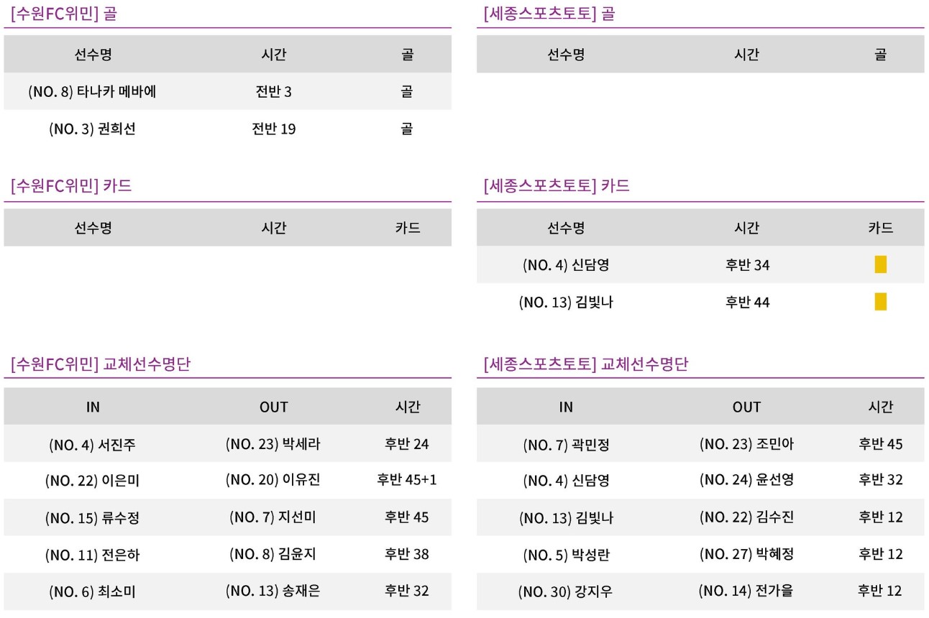929x618 pixels.
Task: Click the [세종스포츠토토] 카드 heading
Action: click(x=557, y=186)
